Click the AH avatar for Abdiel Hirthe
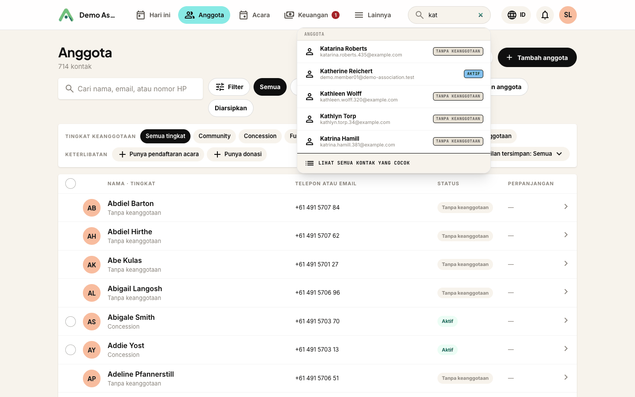 pos(92,236)
